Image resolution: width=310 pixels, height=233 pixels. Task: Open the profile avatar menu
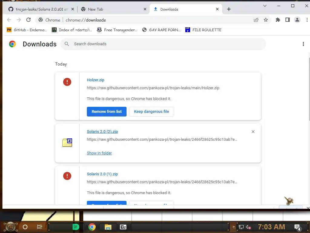pos(297,20)
